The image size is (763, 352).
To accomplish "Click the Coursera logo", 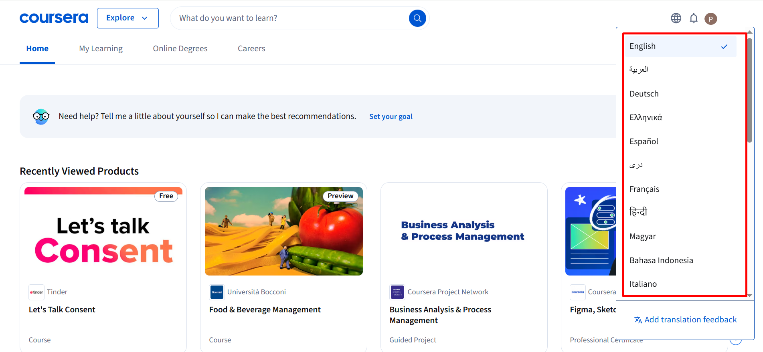I will tap(54, 18).
